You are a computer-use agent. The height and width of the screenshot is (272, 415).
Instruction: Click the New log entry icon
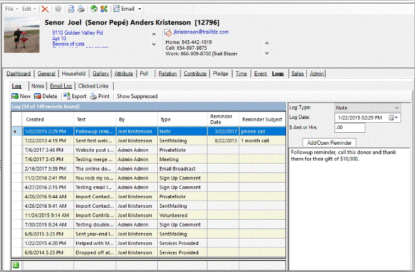(21, 96)
